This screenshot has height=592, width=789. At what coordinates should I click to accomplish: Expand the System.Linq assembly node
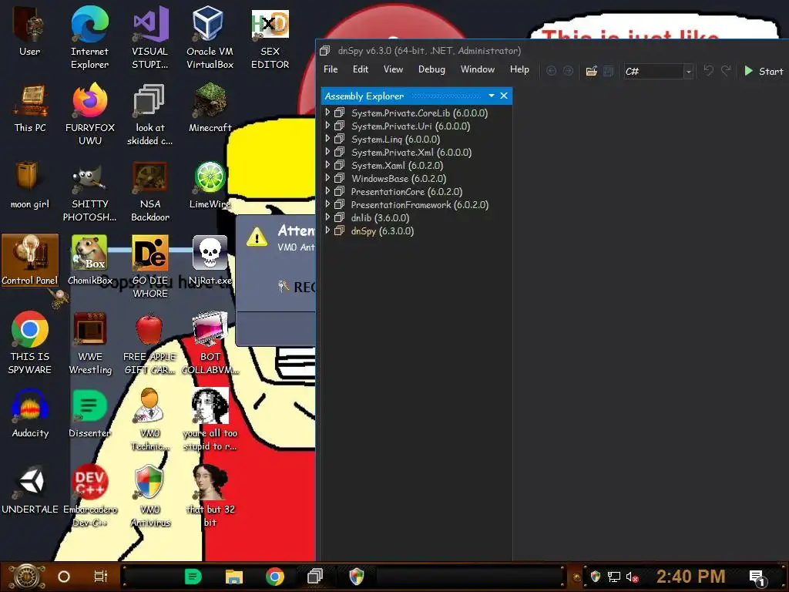327,139
